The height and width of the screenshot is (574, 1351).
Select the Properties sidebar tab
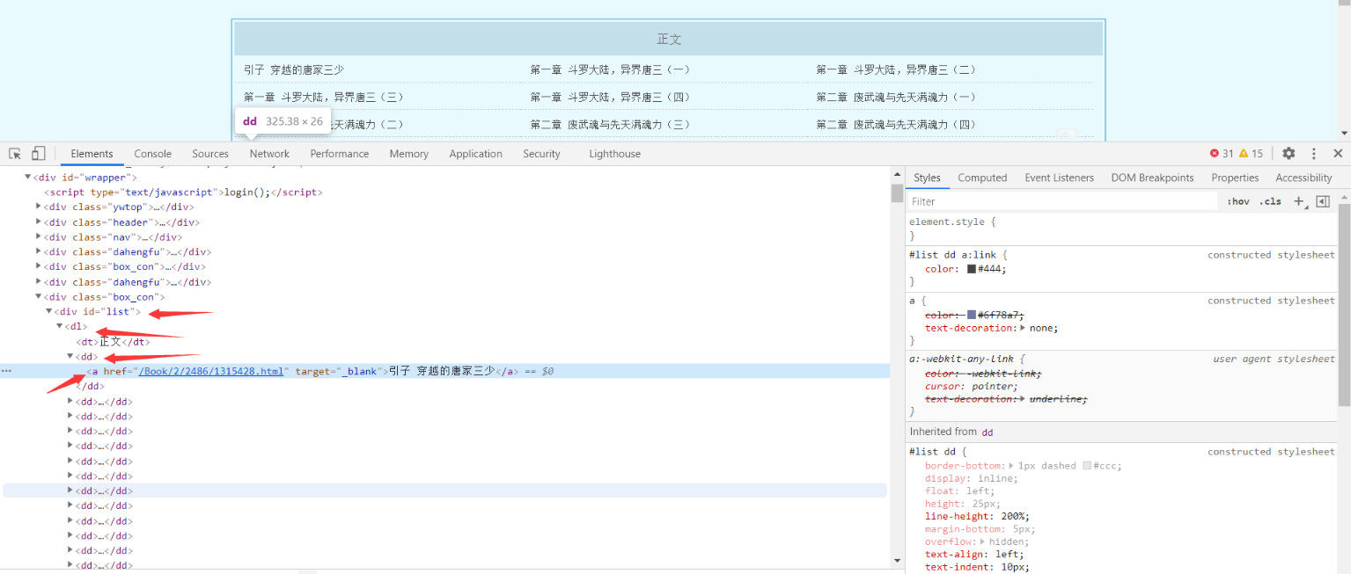pyautogui.click(x=1235, y=178)
